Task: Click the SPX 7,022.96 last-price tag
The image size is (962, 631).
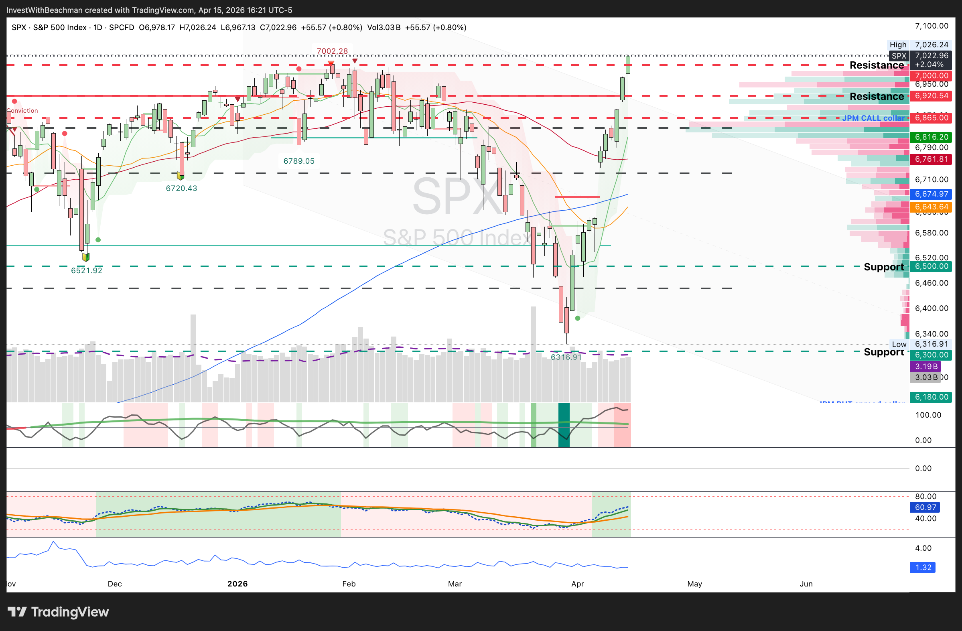Action: pos(920,60)
